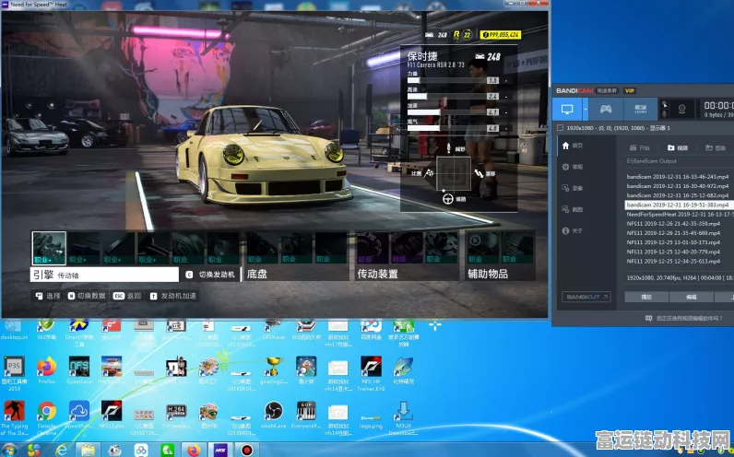Open the BANDICUT link button
Image resolution: width=734 pixels, height=457 pixels.
(x=586, y=297)
